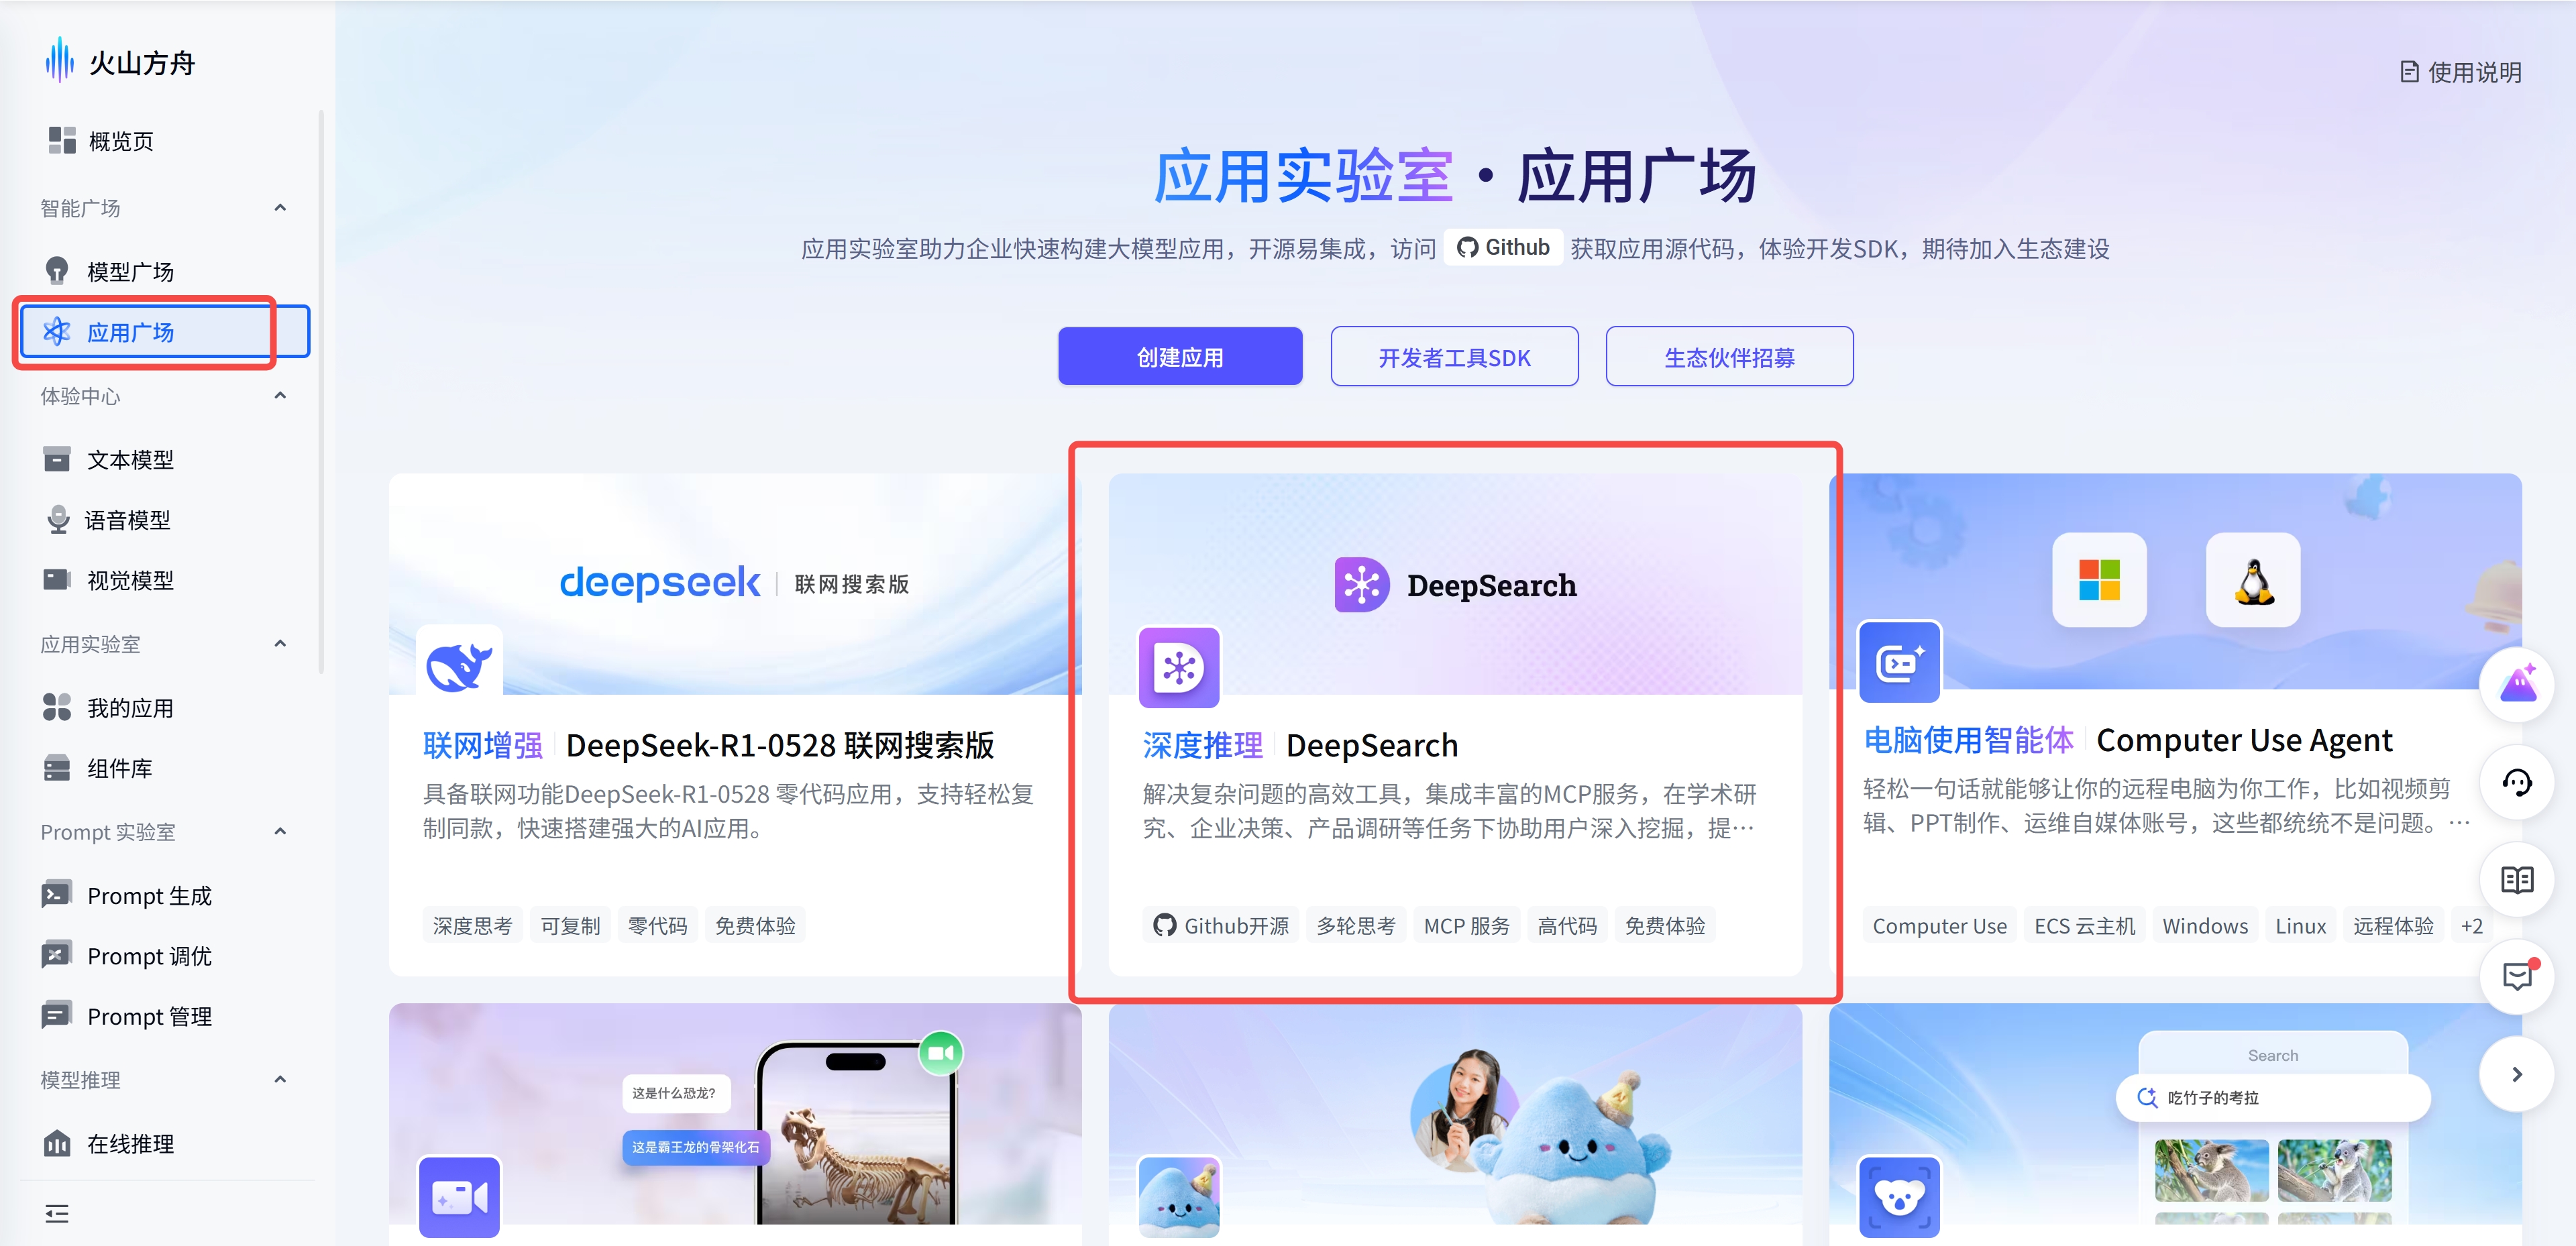Click the 应用广场 atom icon
Image resolution: width=2576 pixels, height=1246 pixels.
57,332
